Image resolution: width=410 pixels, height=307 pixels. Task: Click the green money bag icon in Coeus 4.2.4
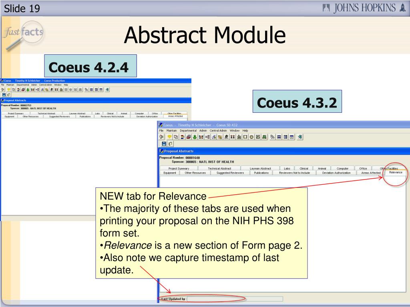pos(28,90)
